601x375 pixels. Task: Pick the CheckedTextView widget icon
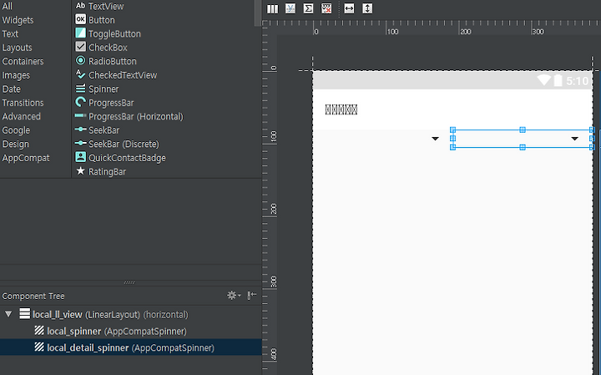(80, 74)
